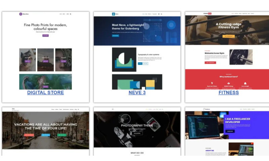Click the purple Photo Store logo icon
269x161 pixels.
pos(21,14)
